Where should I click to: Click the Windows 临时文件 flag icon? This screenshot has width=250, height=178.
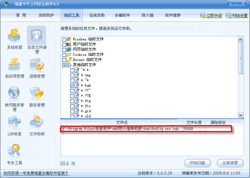tap(69, 39)
